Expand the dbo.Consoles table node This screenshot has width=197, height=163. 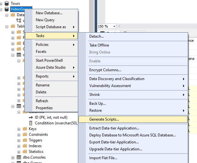[13, 158]
